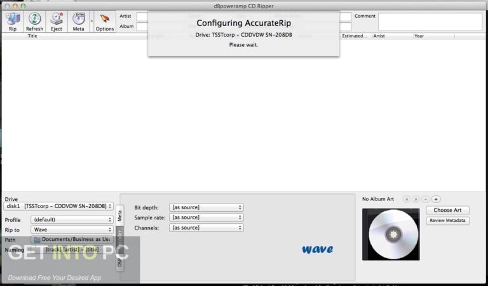
Task: Click the Rip toolbar icon
Action: 13,22
